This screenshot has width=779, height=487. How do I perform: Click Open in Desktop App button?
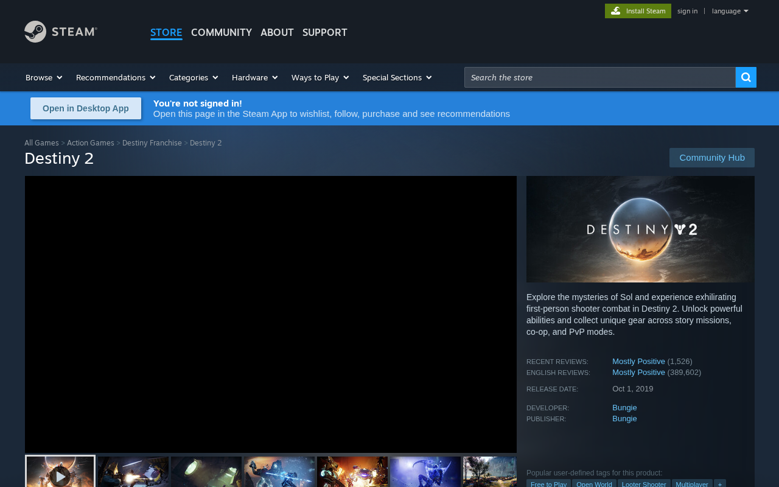(86, 108)
